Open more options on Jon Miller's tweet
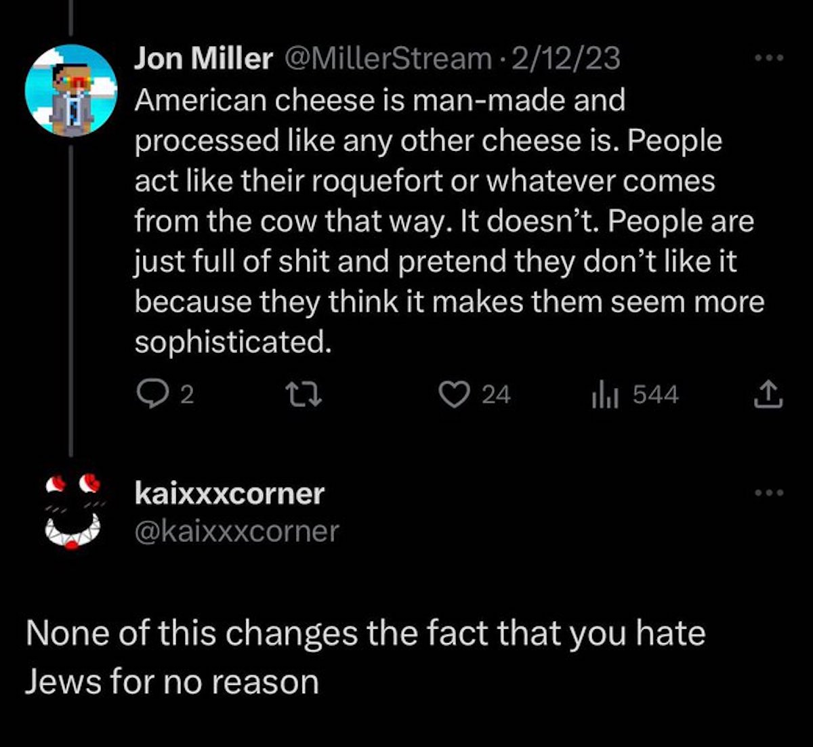The width and height of the screenshot is (813, 747). pos(769,58)
